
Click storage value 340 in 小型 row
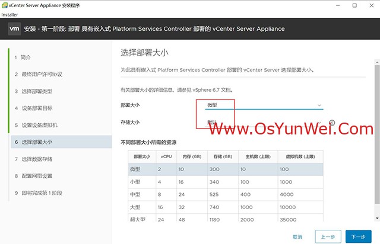pyautogui.click(x=214, y=182)
